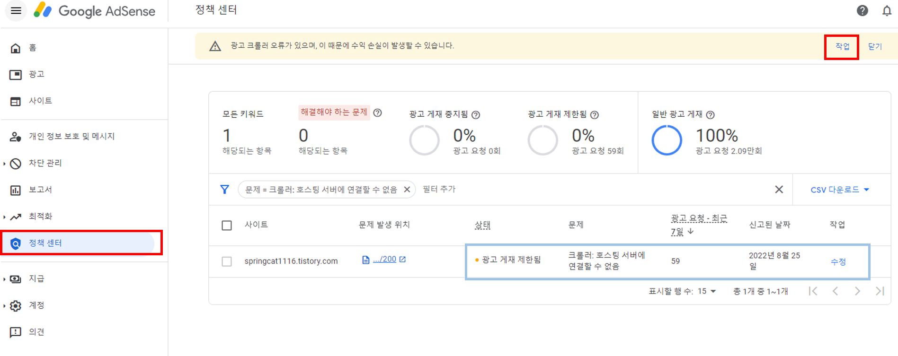Expand the 지급 sidebar section arrow
This screenshot has height=356, width=898.
[x=4, y=279]
